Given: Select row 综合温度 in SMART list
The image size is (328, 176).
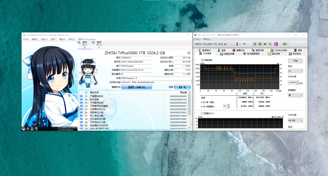Looking at the screenshot, I should click(133, 99).
